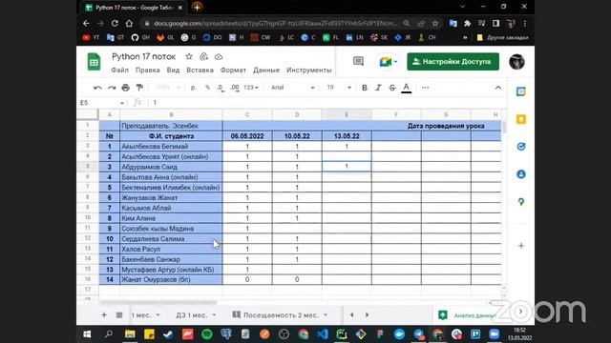This screenshot has height=343, width=611.
Task: Click the Print icon
Action: pos(125,88)
